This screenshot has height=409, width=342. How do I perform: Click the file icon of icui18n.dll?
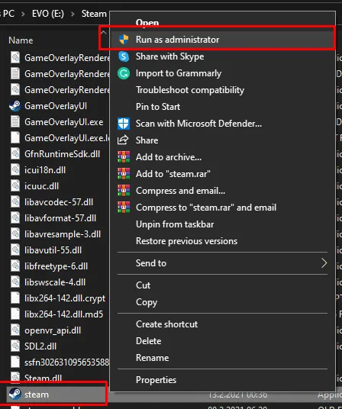coord(15,170)
